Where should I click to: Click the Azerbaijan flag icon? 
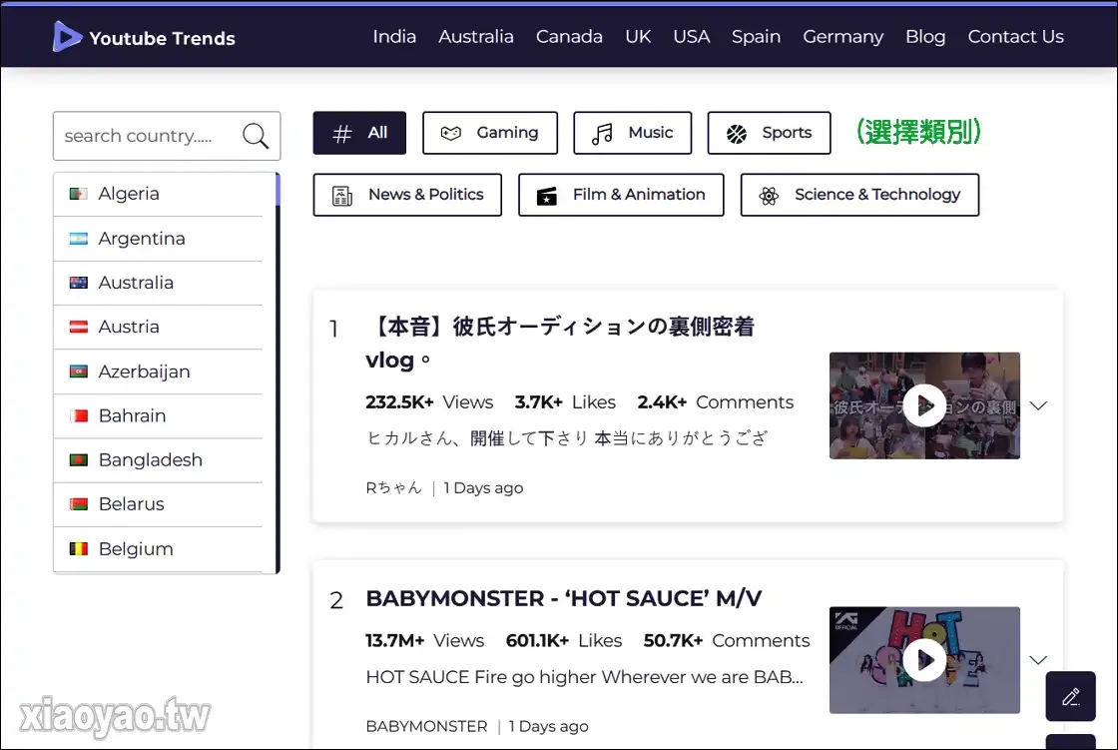pyautogui.click(x=79, y=372)
